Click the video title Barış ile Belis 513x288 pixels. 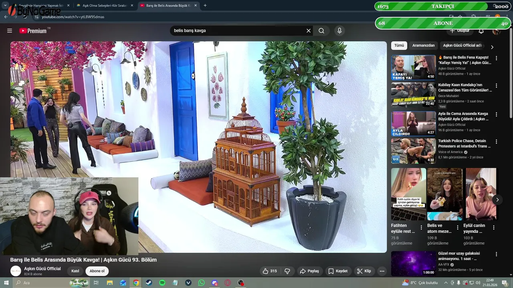83,260
